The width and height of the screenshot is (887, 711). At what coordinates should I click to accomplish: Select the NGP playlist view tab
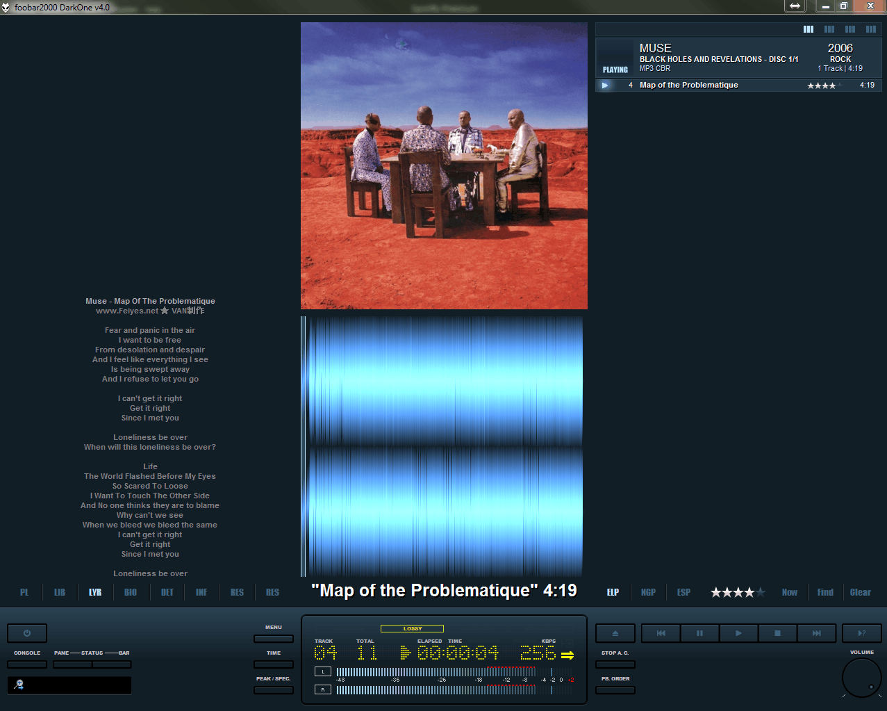[x=648, y=592]
